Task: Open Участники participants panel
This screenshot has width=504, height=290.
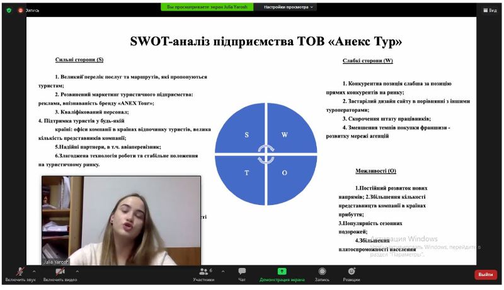Action: pos(203,275)
